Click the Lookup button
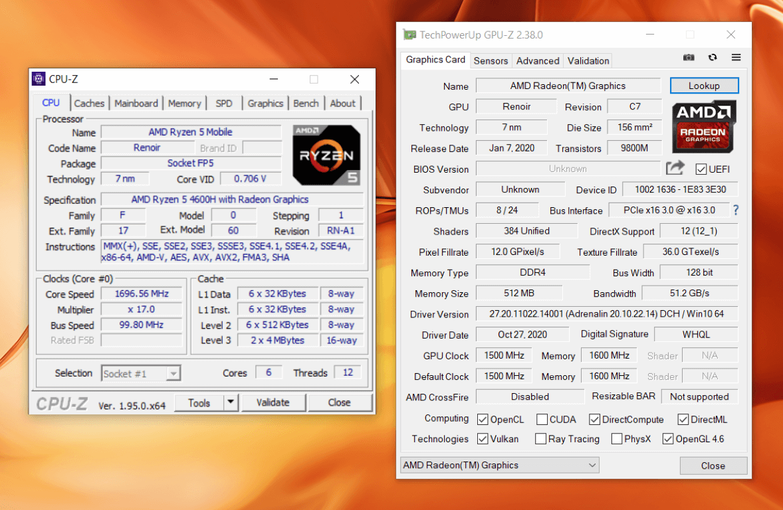The width and height of the screenshot is (783, 510). (704, 86)
